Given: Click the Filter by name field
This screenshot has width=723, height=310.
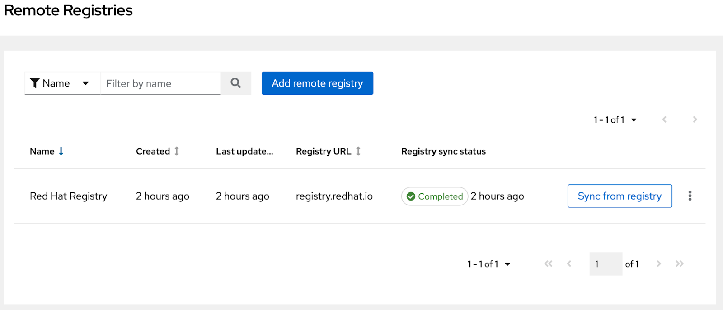Looking at the screenshot, I should [x=160, y=83].
